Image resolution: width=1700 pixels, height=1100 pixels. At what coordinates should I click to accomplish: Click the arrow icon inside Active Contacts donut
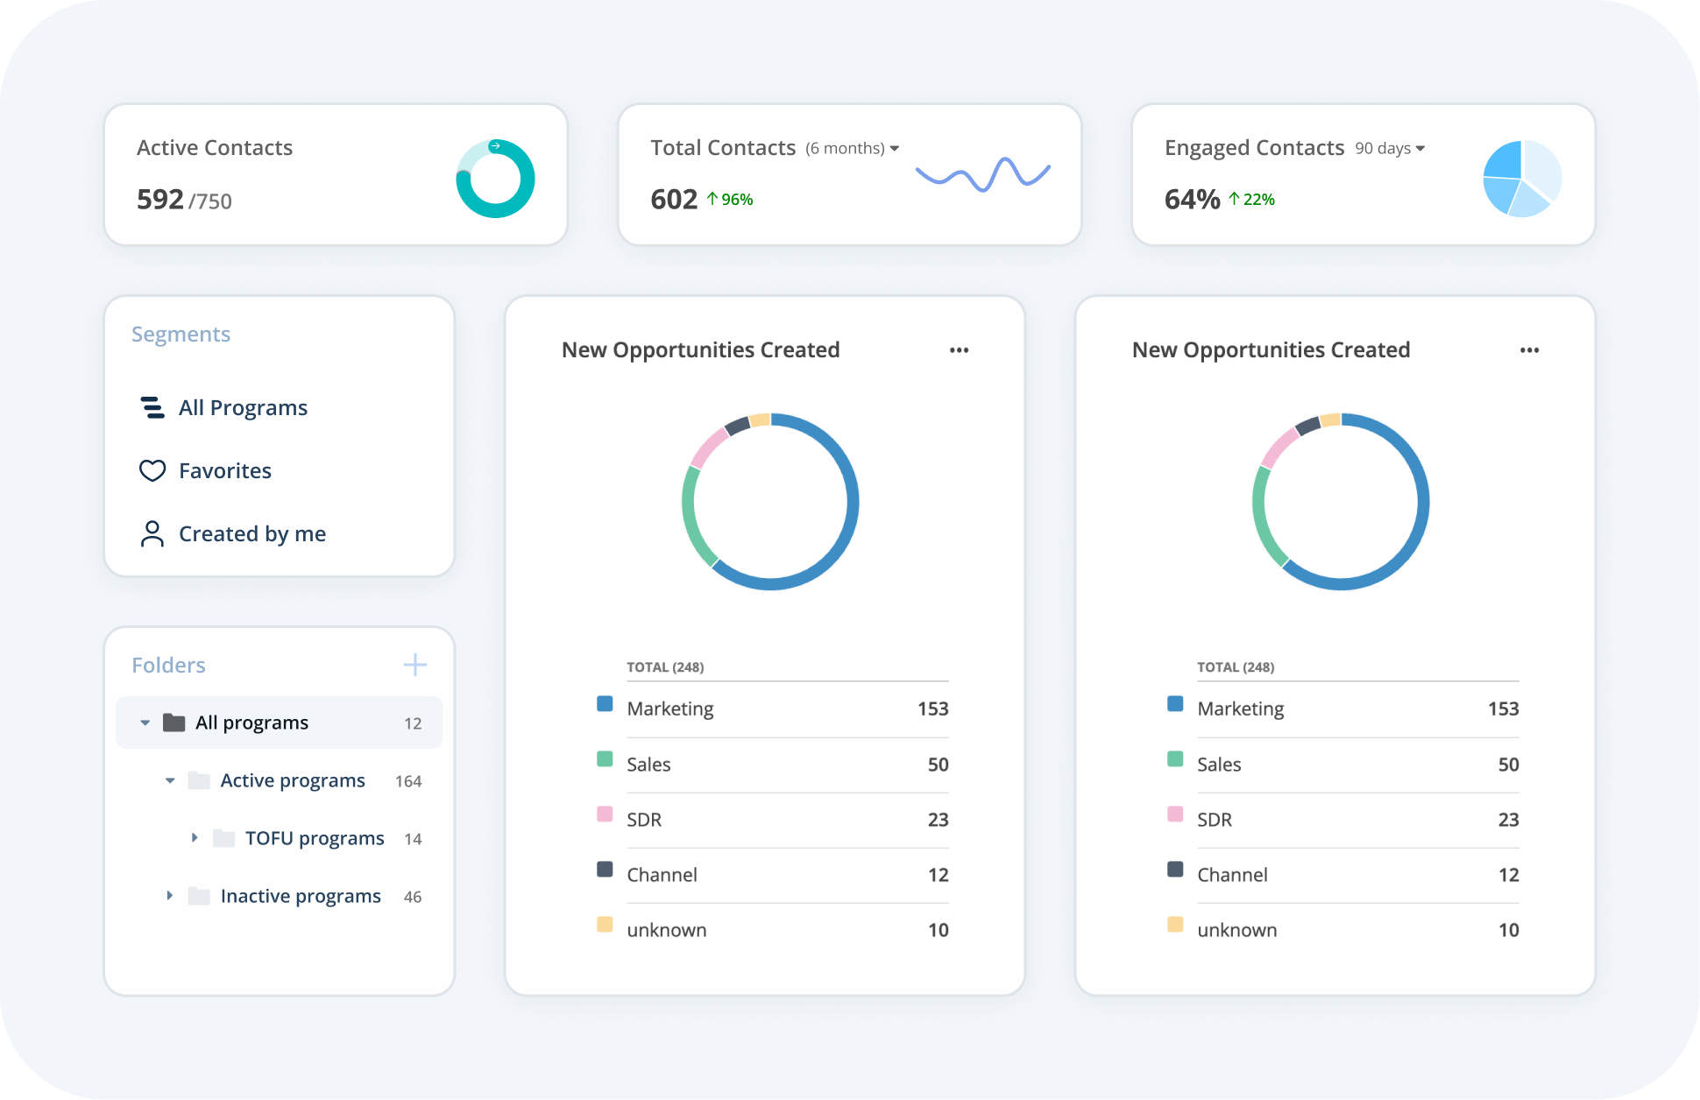[x=495, y=145]
